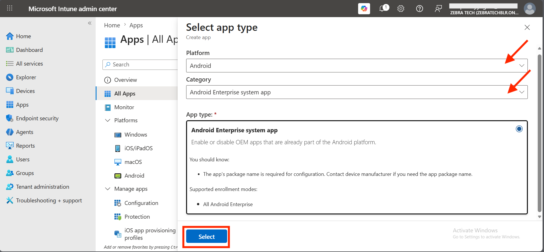Click the iOS/iPadOS device icon
The image size is (544, 252).
coord(118,149)
